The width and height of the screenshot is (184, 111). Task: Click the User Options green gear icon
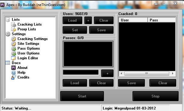[14, 53]
